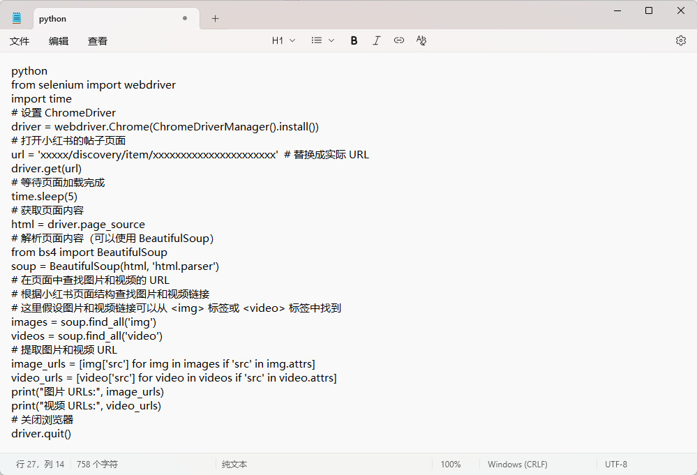
Task: Open the 查看 menu
Action: click(x=98, y=41)
